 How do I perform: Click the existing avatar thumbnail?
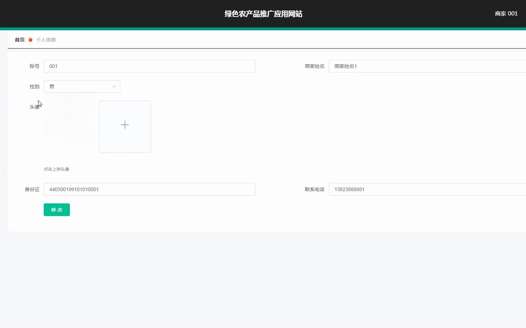[69, 121]
